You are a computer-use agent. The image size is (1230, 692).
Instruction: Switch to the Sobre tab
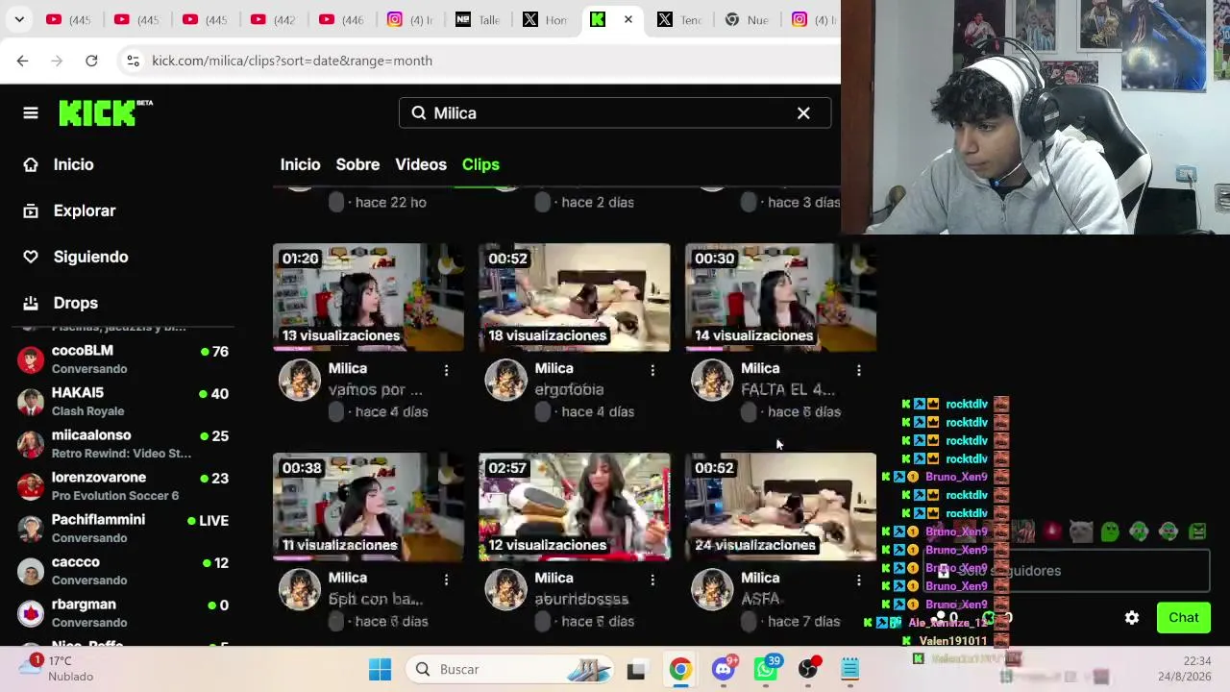click(357, 164)
